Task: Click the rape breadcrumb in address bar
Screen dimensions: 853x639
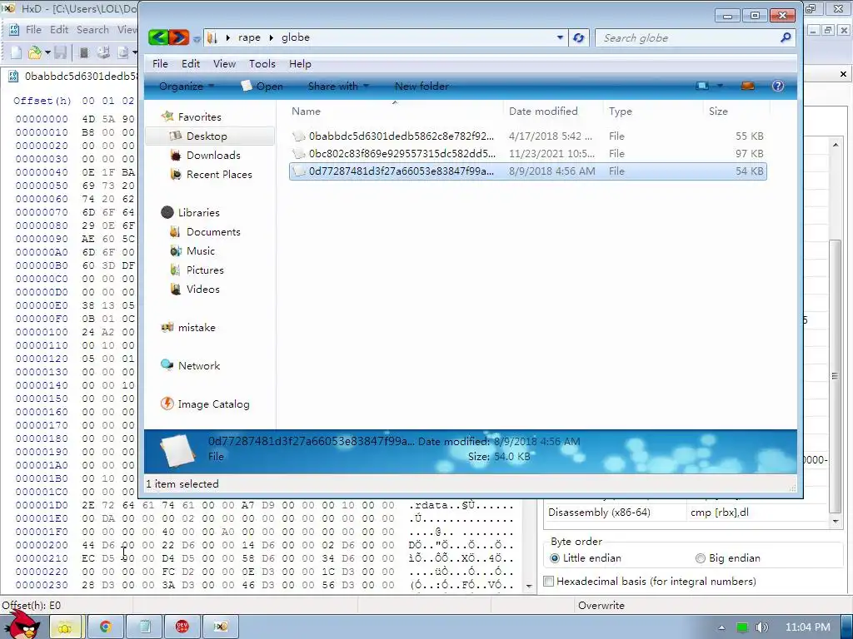Action: click(249, 37)
